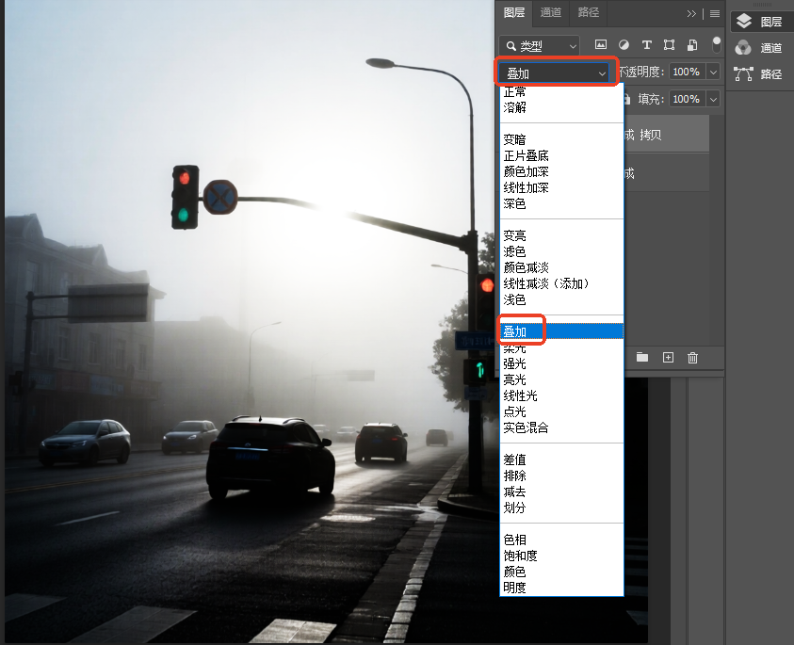Viewport: 794px width, 645px height.
Task: Expand the opacity 100% dropdown arrow
Action: pos(713,72)
